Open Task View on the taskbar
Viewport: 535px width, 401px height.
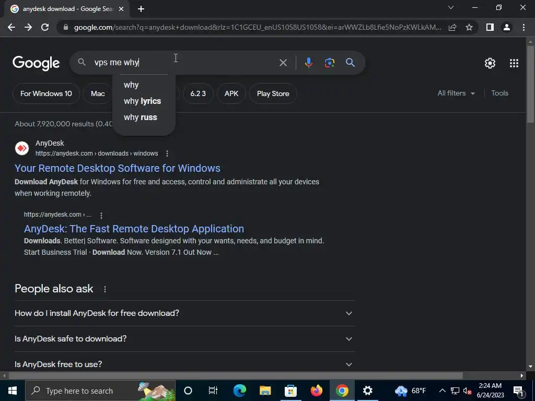pos(213,391)
